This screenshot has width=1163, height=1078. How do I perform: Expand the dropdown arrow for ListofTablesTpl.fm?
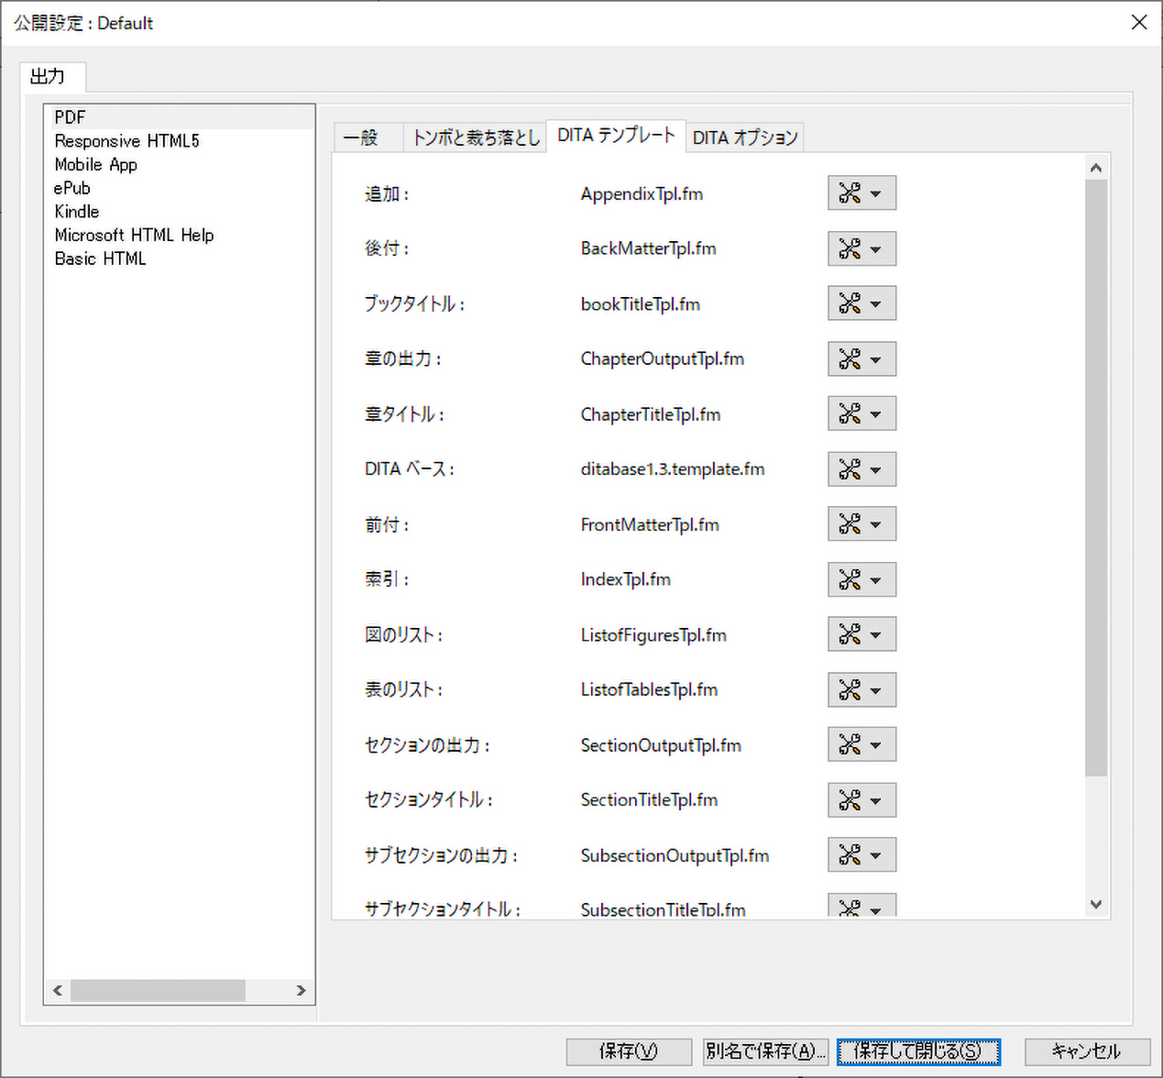[876, 691]
